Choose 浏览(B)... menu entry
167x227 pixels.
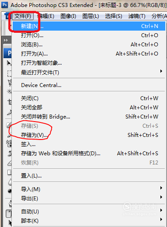click(x=89, y=45)
